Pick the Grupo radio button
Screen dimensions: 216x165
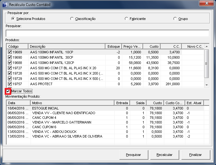tap(175, 19)
